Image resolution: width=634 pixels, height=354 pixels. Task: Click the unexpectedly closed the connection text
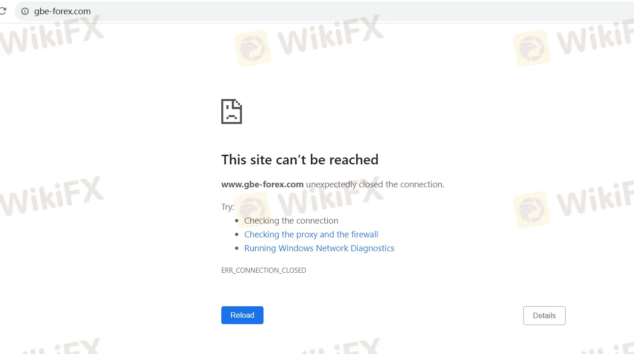(375, 185)
